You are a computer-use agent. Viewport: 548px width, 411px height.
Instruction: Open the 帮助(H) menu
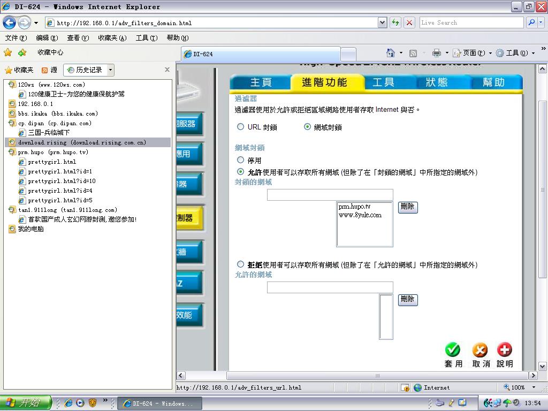click(x=178, y=38)
